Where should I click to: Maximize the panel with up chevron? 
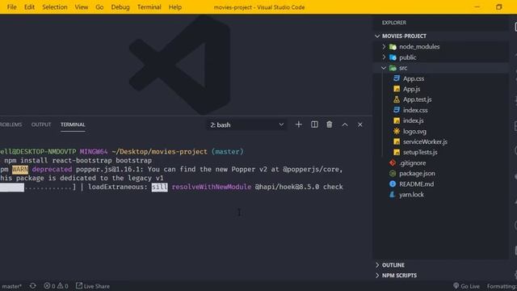[x=345, y=124]
